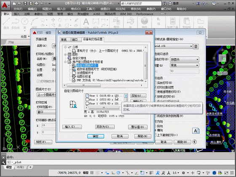The image size is (236, 177).
Task: Click the add new layout plus tab
Action: (30, 167)
